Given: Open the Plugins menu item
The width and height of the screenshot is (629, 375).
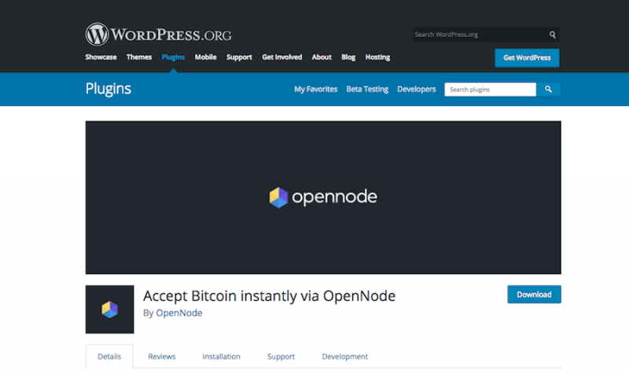Looking at the screenshot, I should [173, 57].
